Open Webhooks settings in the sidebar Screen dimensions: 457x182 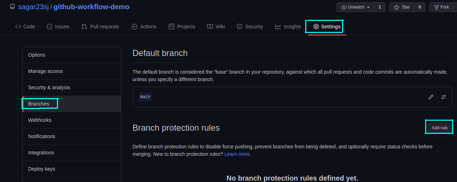[40, 120]
